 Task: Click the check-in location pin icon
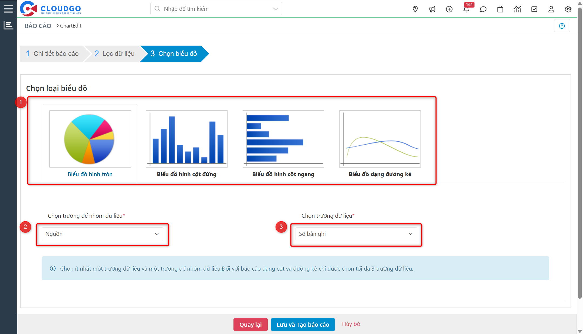[x=415, y=9]
